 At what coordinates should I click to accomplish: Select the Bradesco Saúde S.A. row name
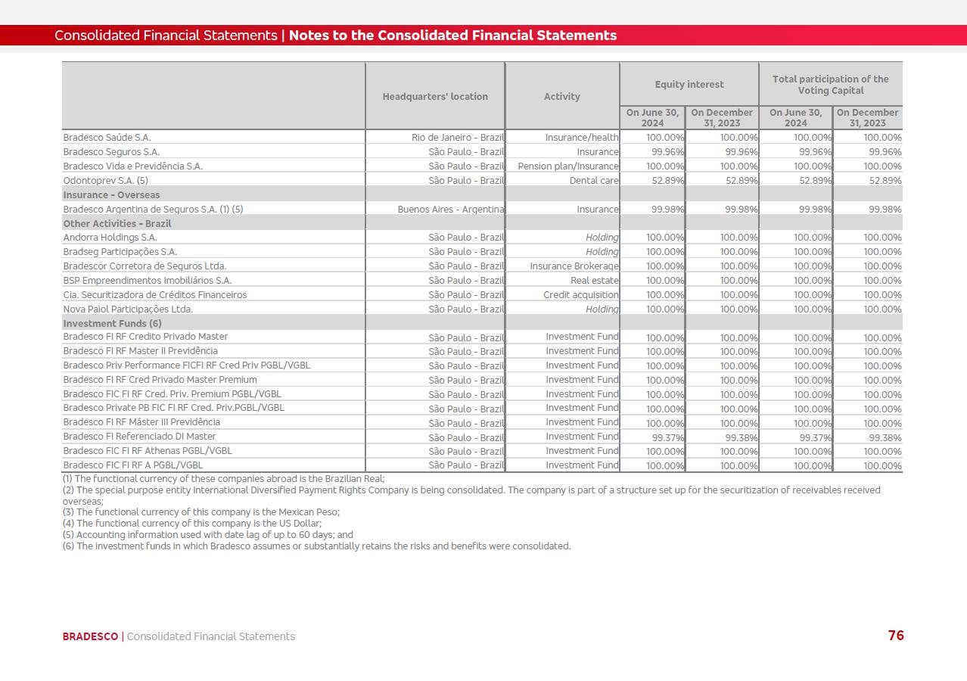[107, 138]
